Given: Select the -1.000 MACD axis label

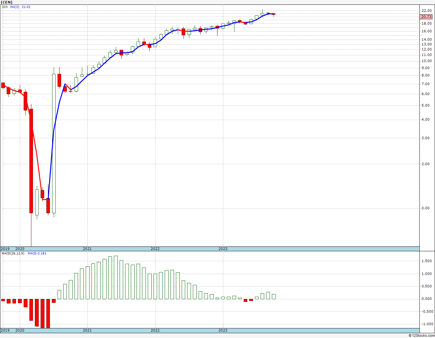Looking at the screenshot, I should 427,324.
